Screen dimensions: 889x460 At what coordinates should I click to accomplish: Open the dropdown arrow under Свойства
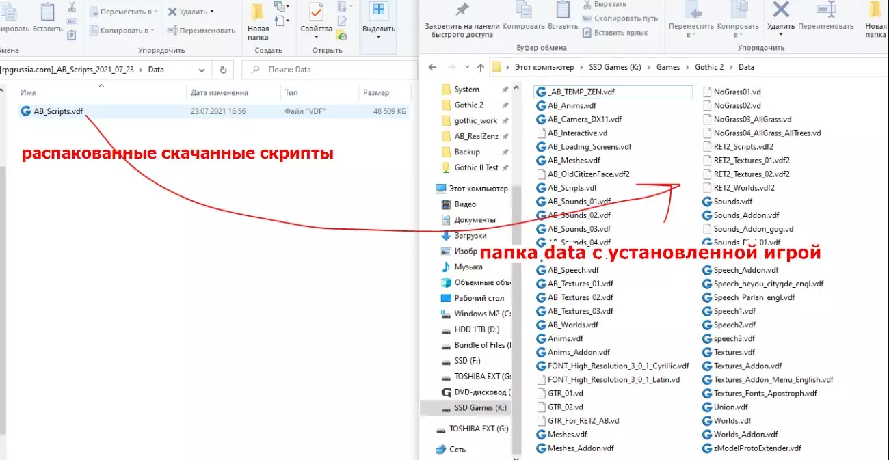pyautogui.click(x=316, y=38)
